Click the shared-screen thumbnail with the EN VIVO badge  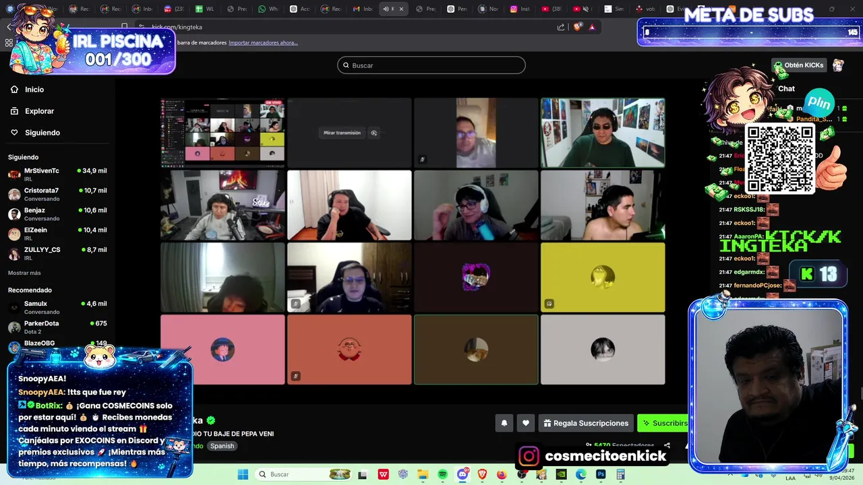click(x=222, y=133)
